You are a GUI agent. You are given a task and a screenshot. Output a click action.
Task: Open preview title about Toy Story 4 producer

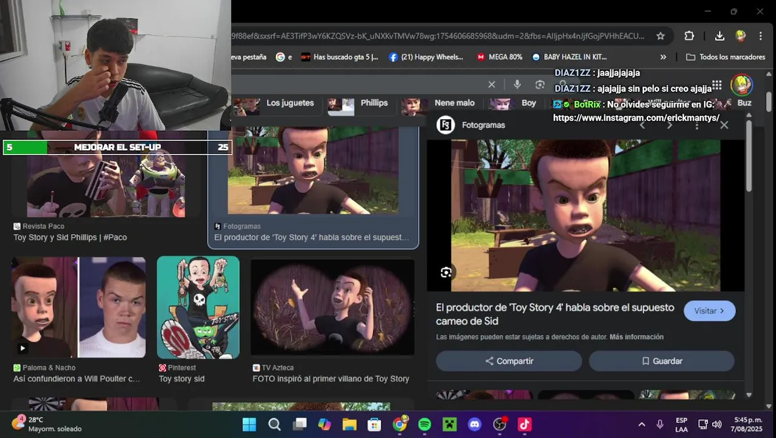tap(555, 314)
